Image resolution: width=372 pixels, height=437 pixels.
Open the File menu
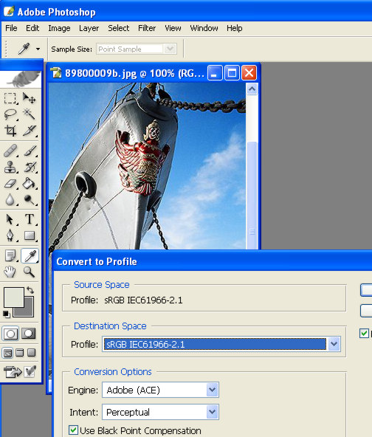point(11,28)
